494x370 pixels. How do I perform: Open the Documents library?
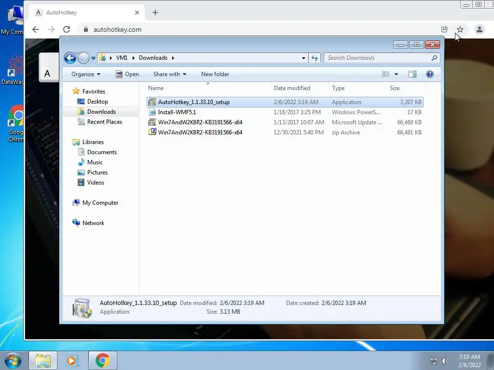[x=102, y=152]
